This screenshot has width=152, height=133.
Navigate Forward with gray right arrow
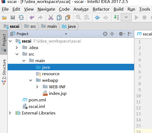(106, 18)
